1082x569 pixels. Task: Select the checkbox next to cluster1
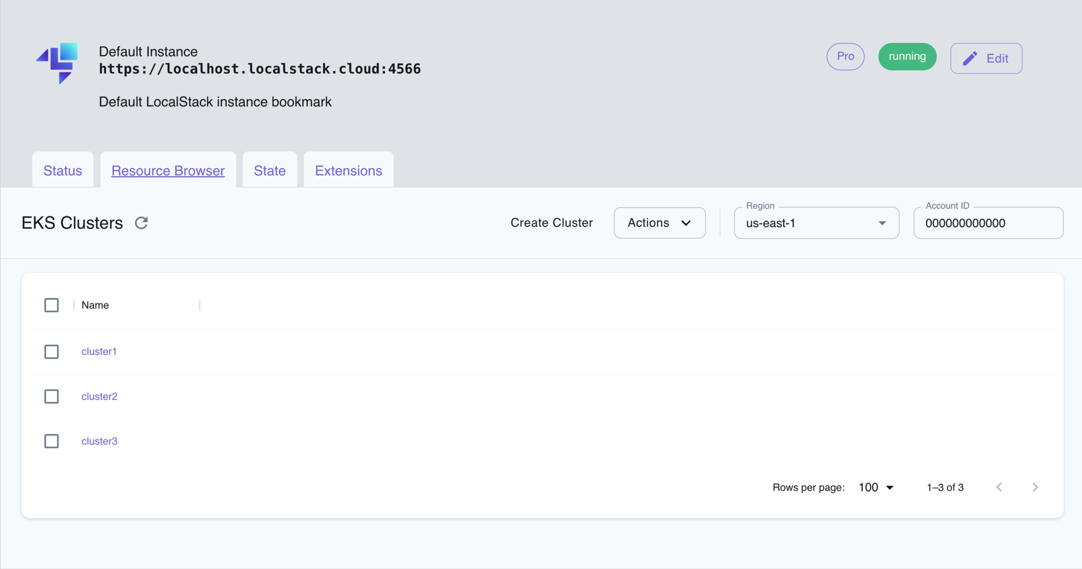click(x=51, y=352)
